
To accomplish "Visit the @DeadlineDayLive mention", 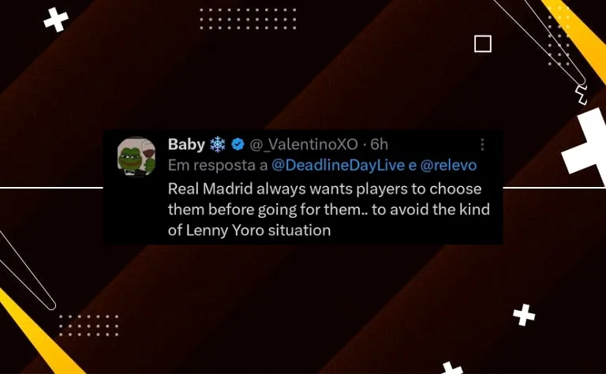I will [x=338, y=166].
